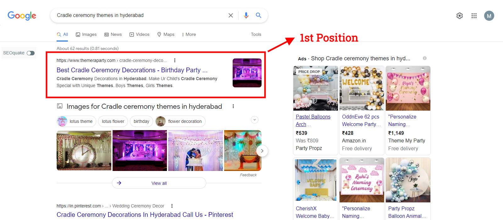Viewport: 503px width, 220px height.
Task: Open CherishX Welcome Baby product link
Action: coord(315,212)
